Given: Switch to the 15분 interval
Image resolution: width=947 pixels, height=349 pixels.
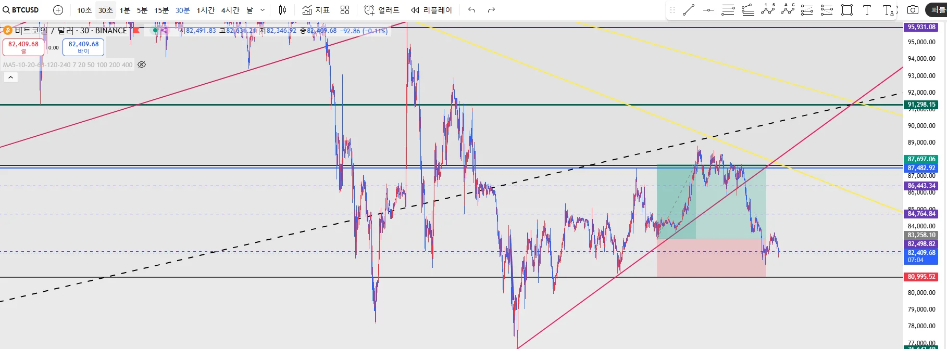Looking at the screenshot, I should point(161,10).
